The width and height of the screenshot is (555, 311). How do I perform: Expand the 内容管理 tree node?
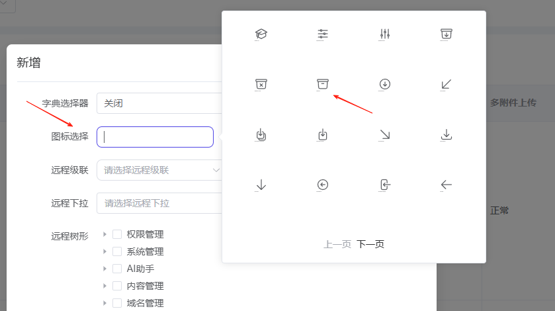pyautogui.click(x=105, y=286)
